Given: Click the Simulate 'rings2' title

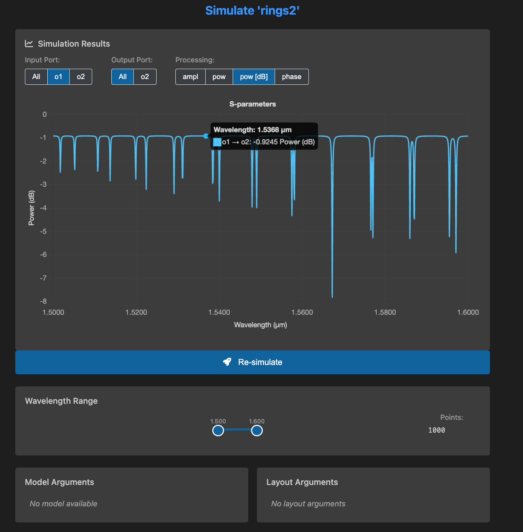Looking at the screenshot, I should [x=252, y=11].
